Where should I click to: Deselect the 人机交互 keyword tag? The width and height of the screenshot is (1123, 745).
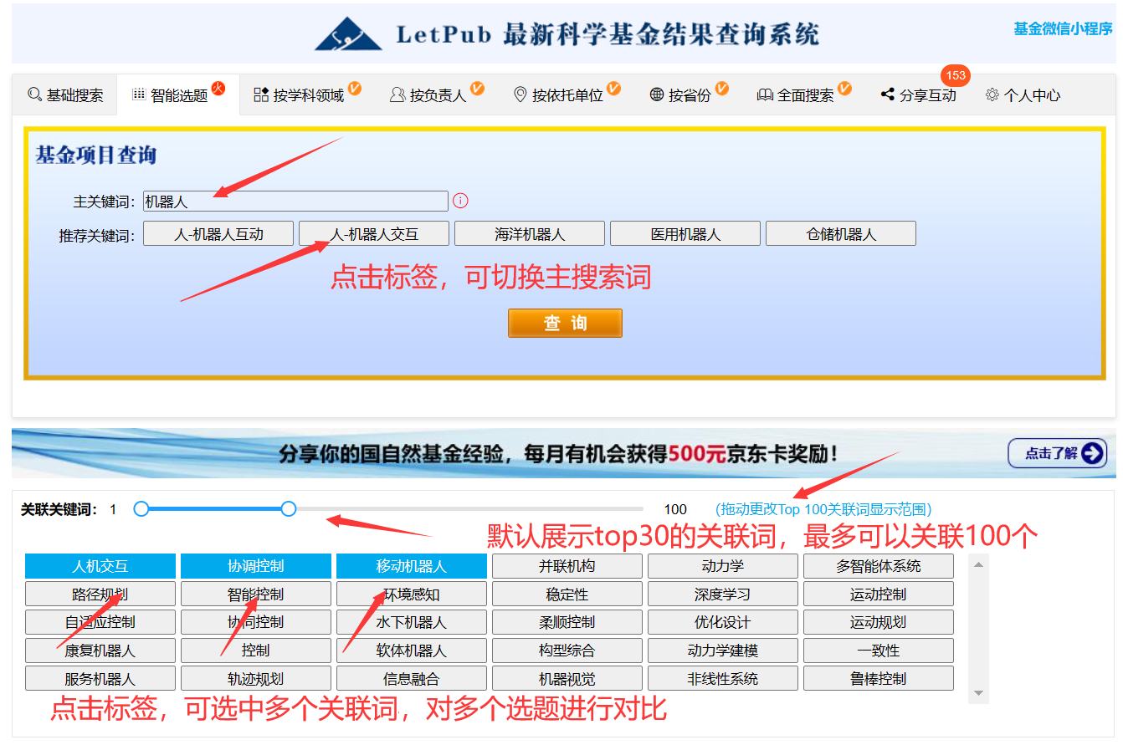[x=100, y=566]
